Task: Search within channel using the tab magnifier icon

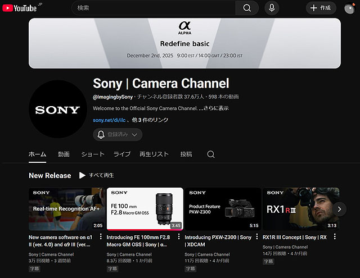Action: (211, 154)
